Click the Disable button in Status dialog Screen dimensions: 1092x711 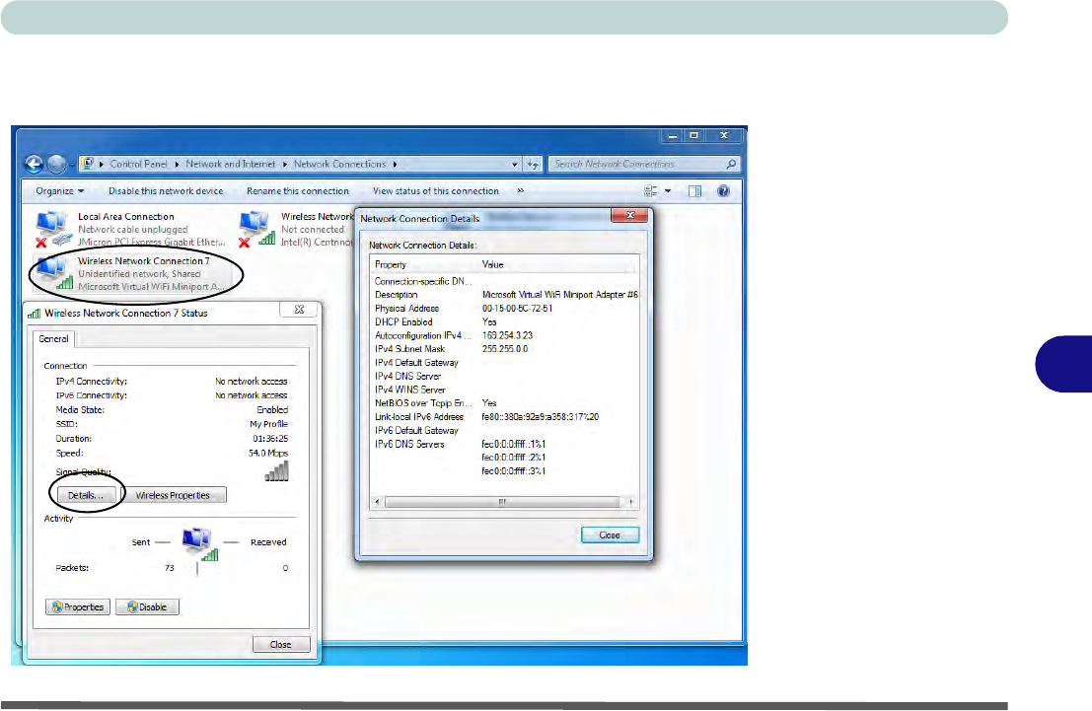pos(148,607)
